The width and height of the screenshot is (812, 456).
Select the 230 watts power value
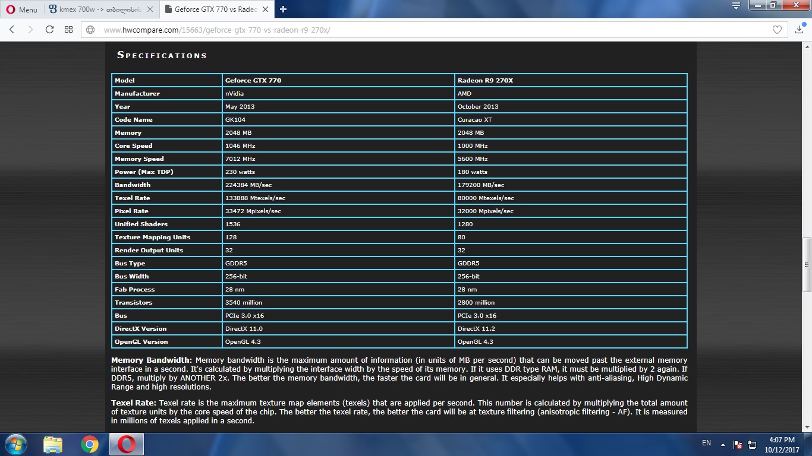point(240,172)
